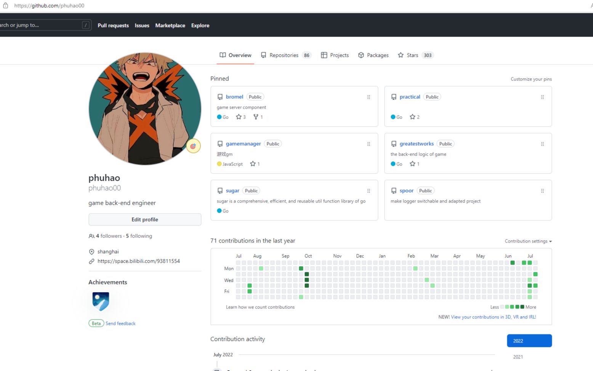Click the practical repository icon
The width and height of the screenshot is (593, 371).
394,97
